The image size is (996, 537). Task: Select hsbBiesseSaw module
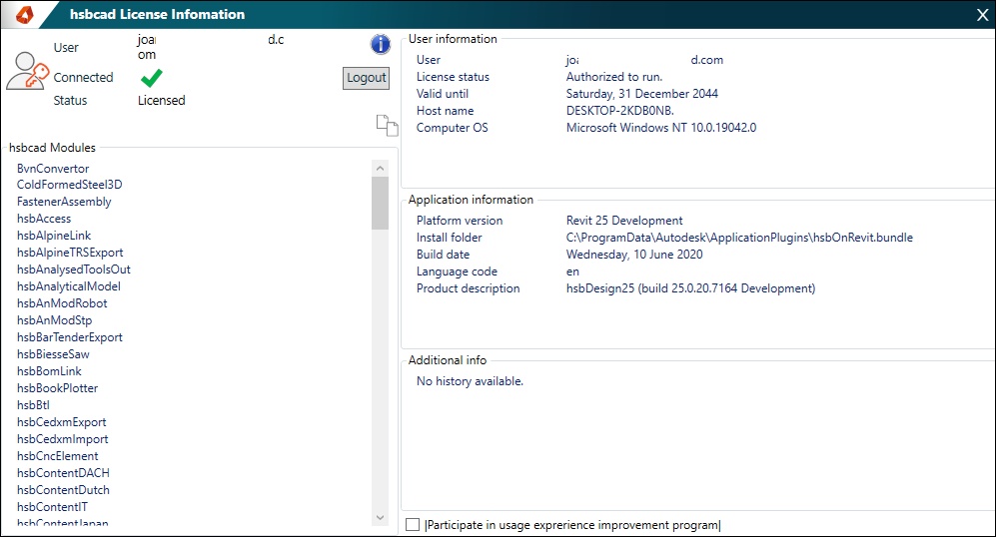point(53,354)
